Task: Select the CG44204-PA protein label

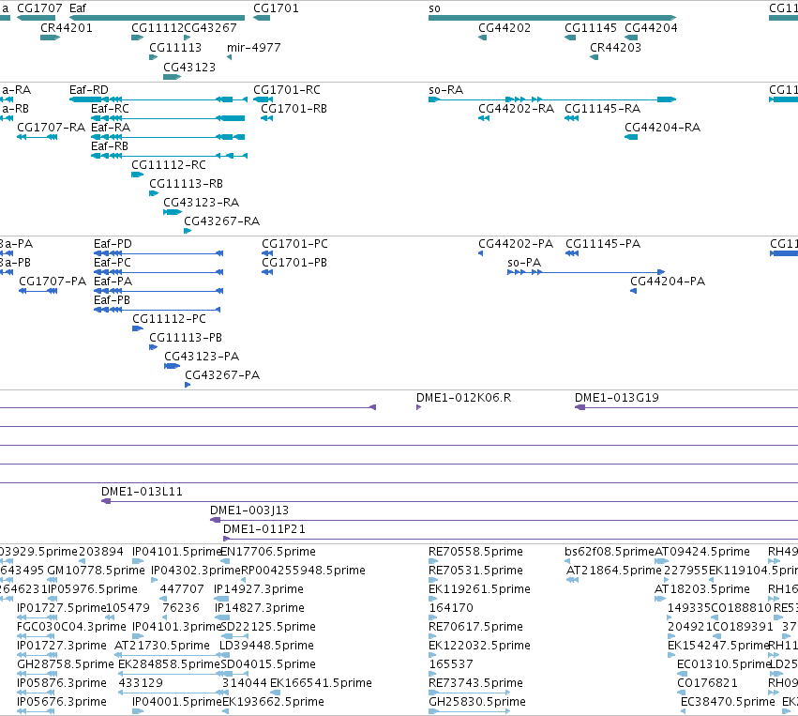Action: [668, 282]
